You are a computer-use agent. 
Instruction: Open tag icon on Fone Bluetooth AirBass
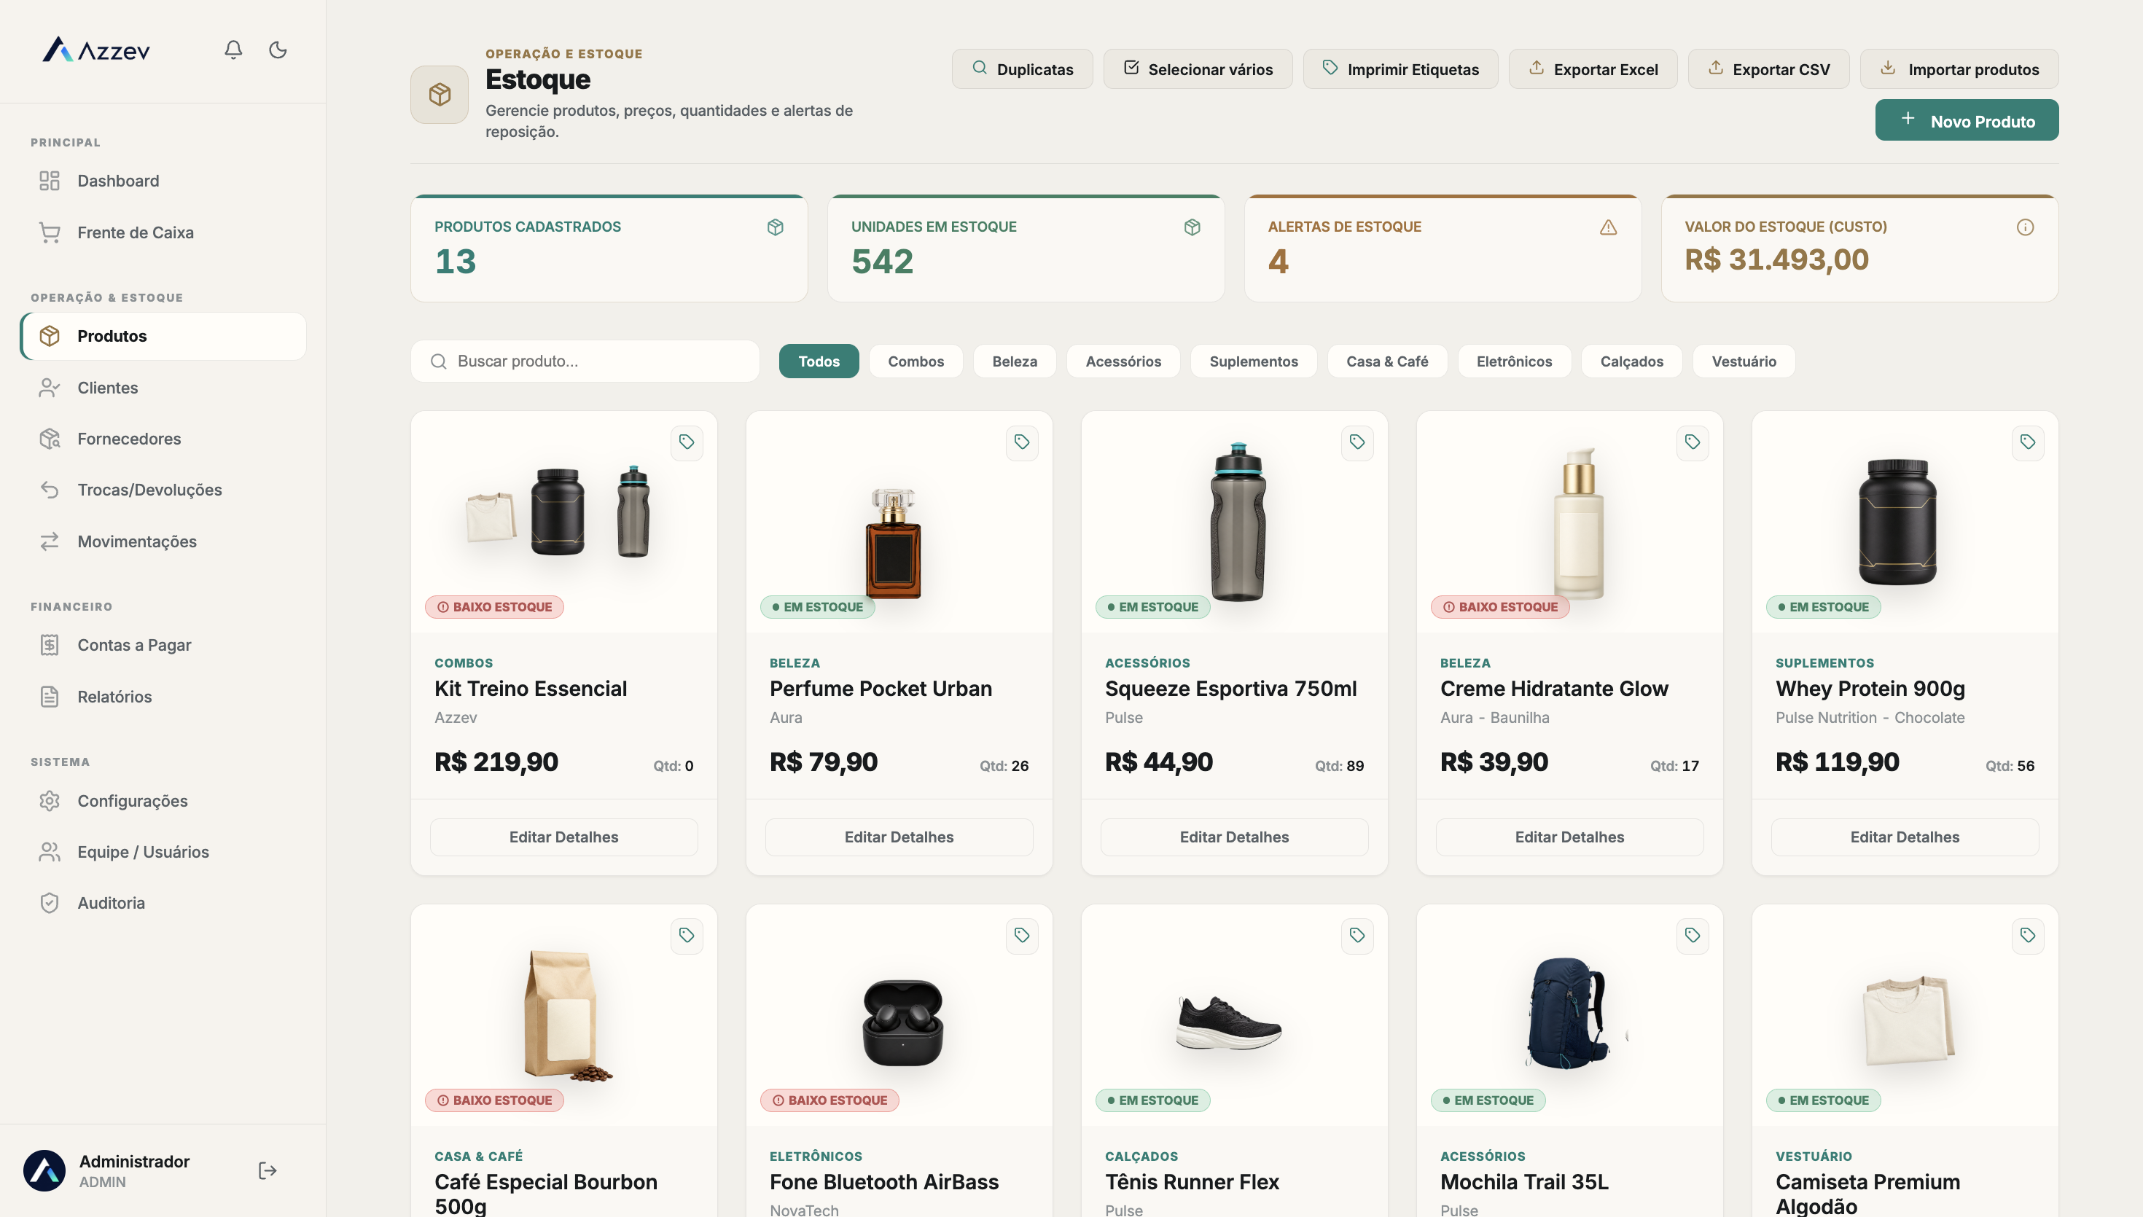(x=1021, y=935)
